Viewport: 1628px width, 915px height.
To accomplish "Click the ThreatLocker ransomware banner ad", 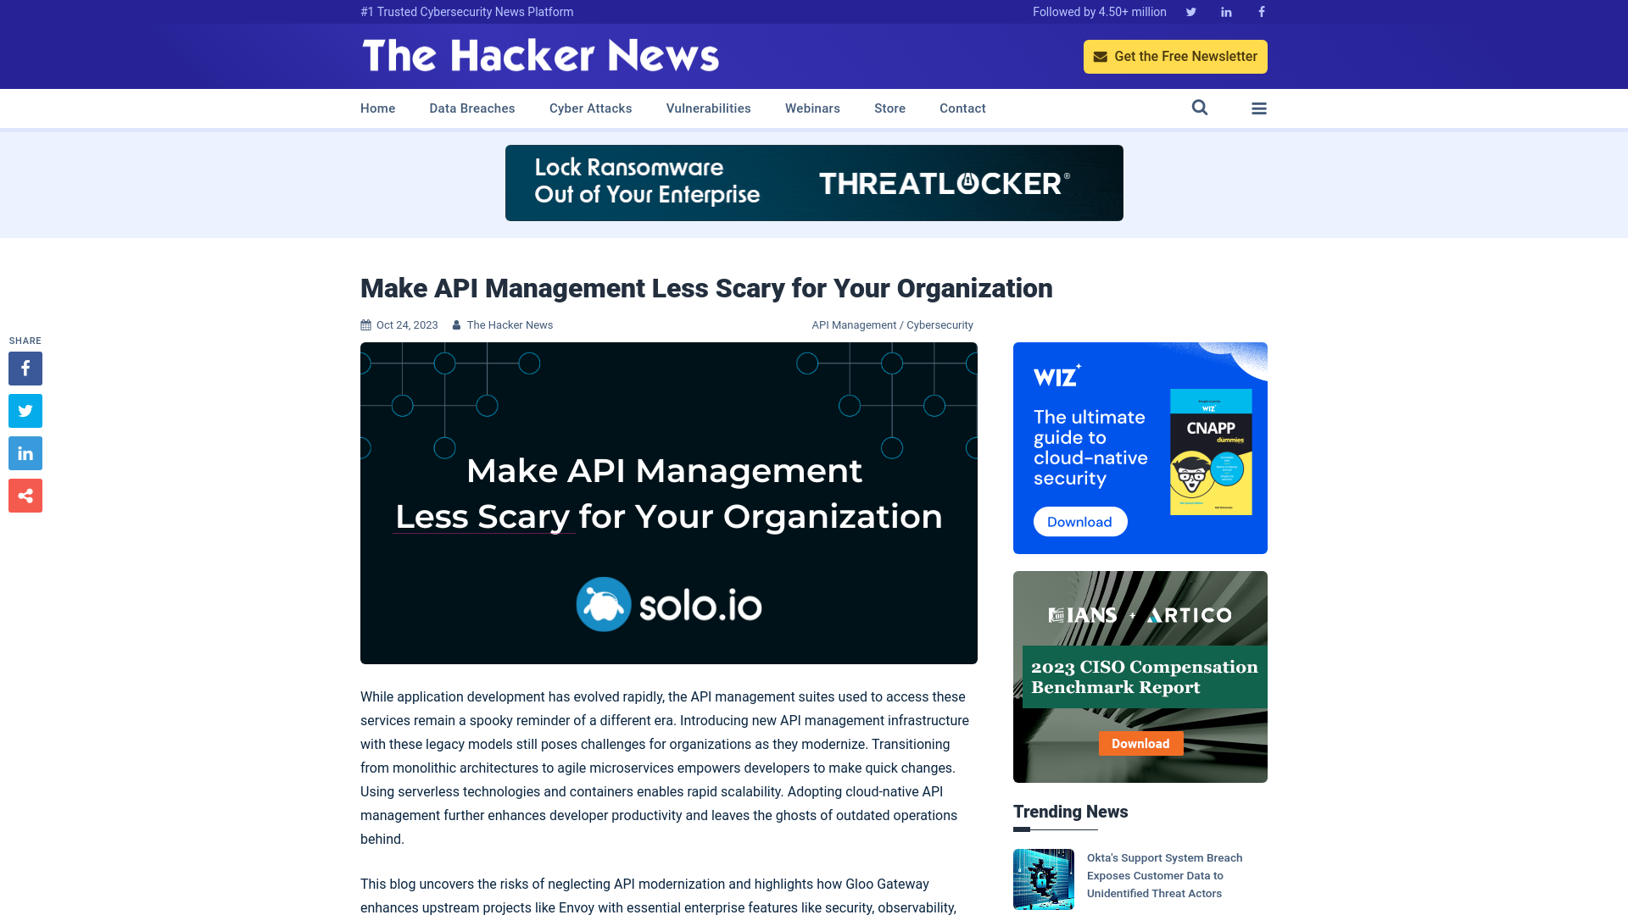I will point(814,183).
